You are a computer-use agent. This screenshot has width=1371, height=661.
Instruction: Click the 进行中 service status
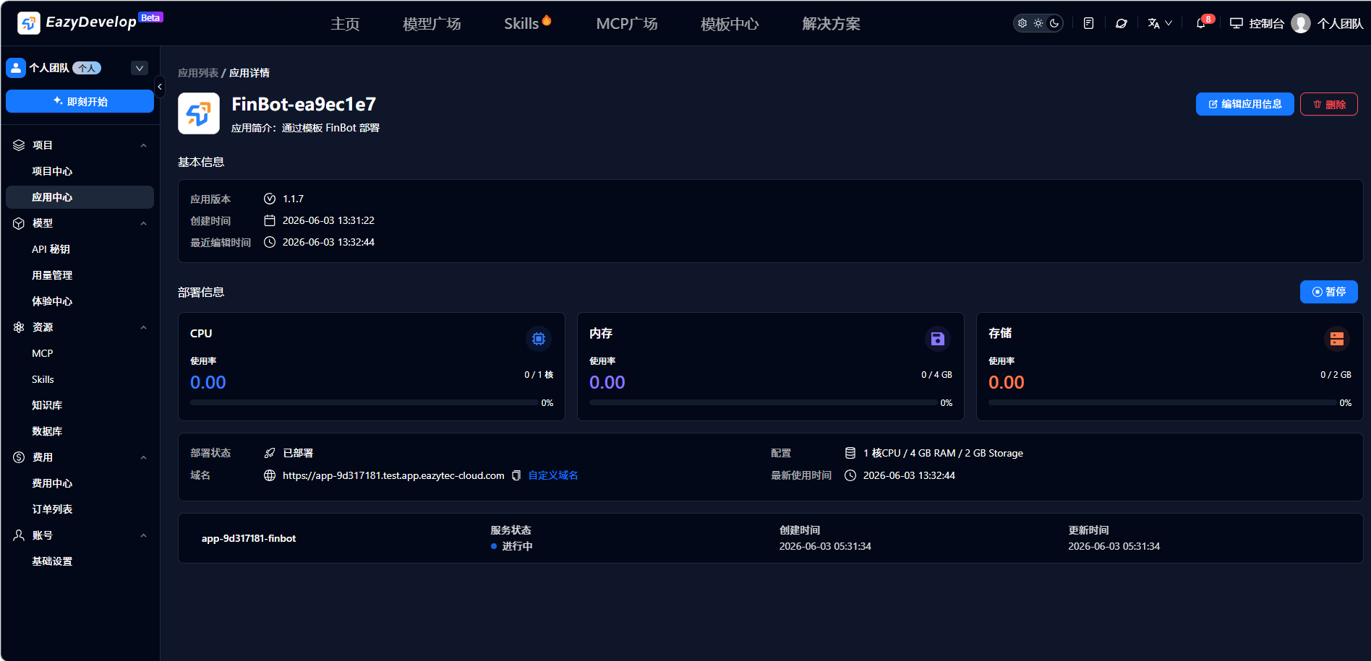click(511, 546)
